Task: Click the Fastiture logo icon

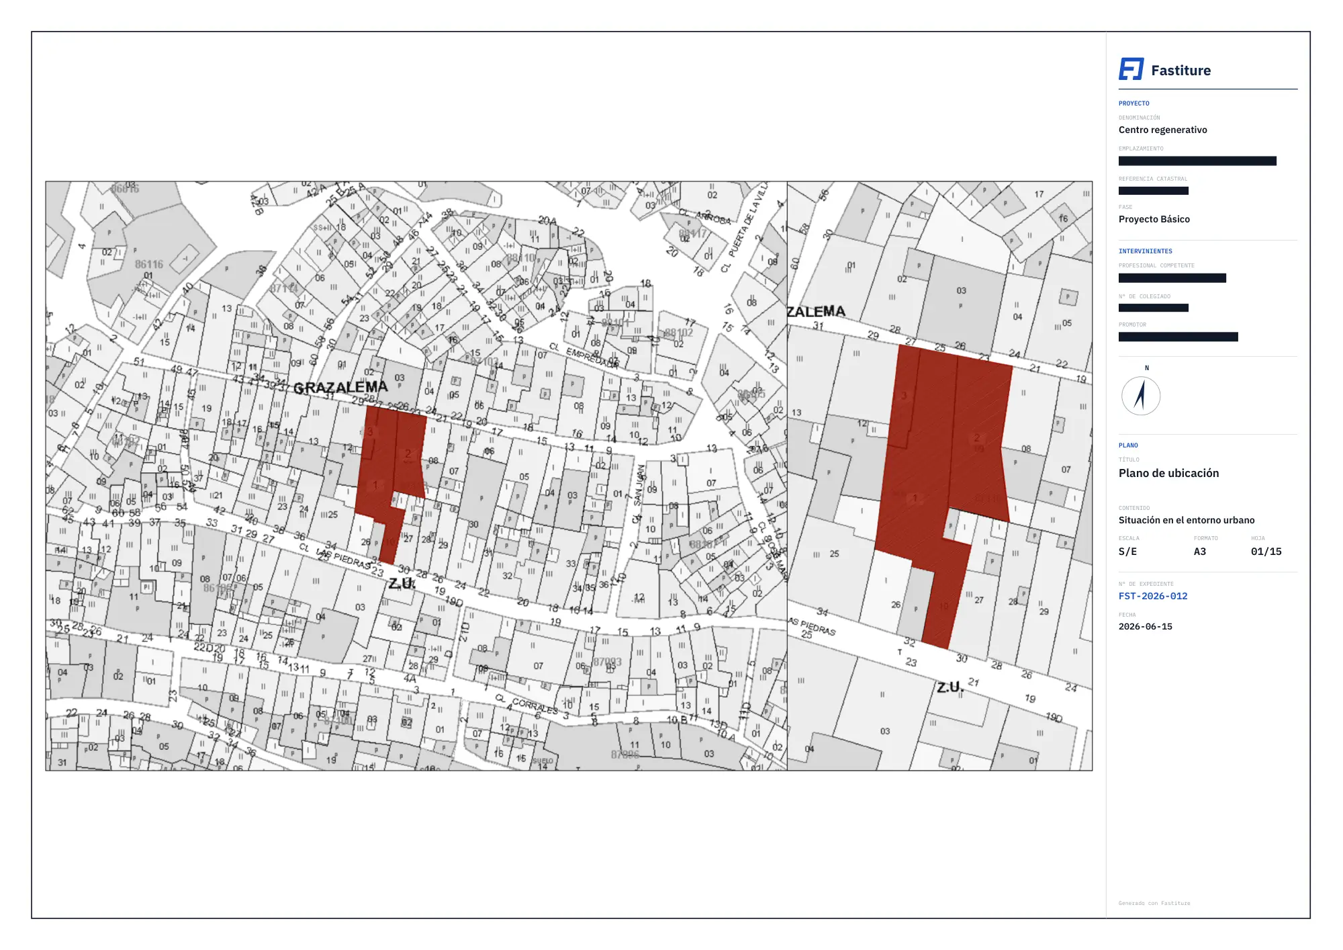Action: click(1131, 69)
